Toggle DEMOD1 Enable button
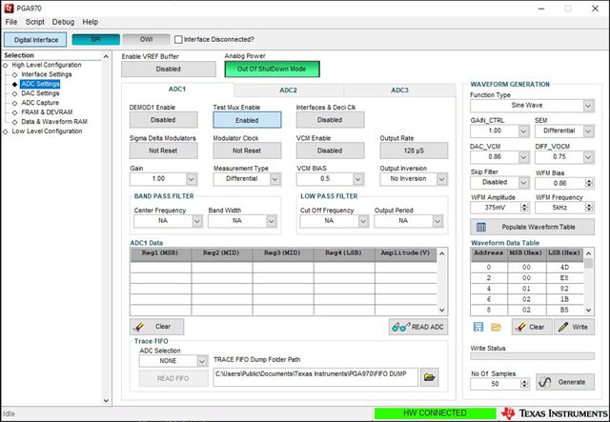The width and height of the screenshot is (610, 422). pyautogui.click(x=163, y=120)
